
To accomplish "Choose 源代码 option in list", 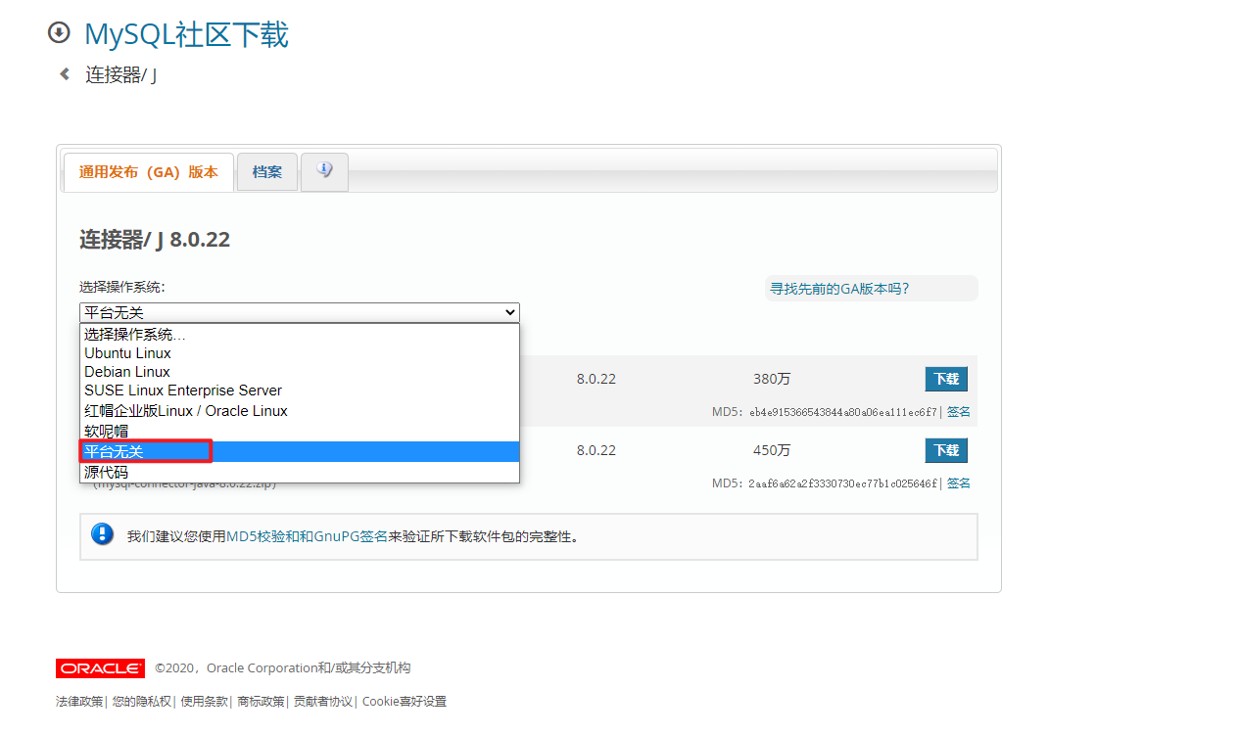I will [x=300, y=472].
